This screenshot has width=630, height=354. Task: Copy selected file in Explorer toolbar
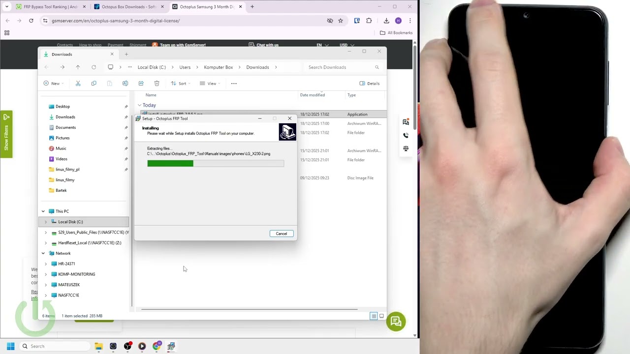tap(94, 83)
